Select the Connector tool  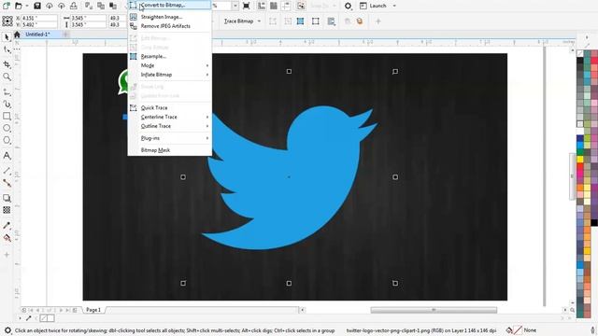click(x=7, y=183)
